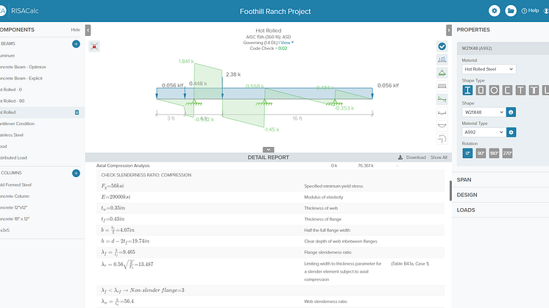549x308 pixels.
Task: Toggle the beam section display icon
Action: [x=442, y=86]
